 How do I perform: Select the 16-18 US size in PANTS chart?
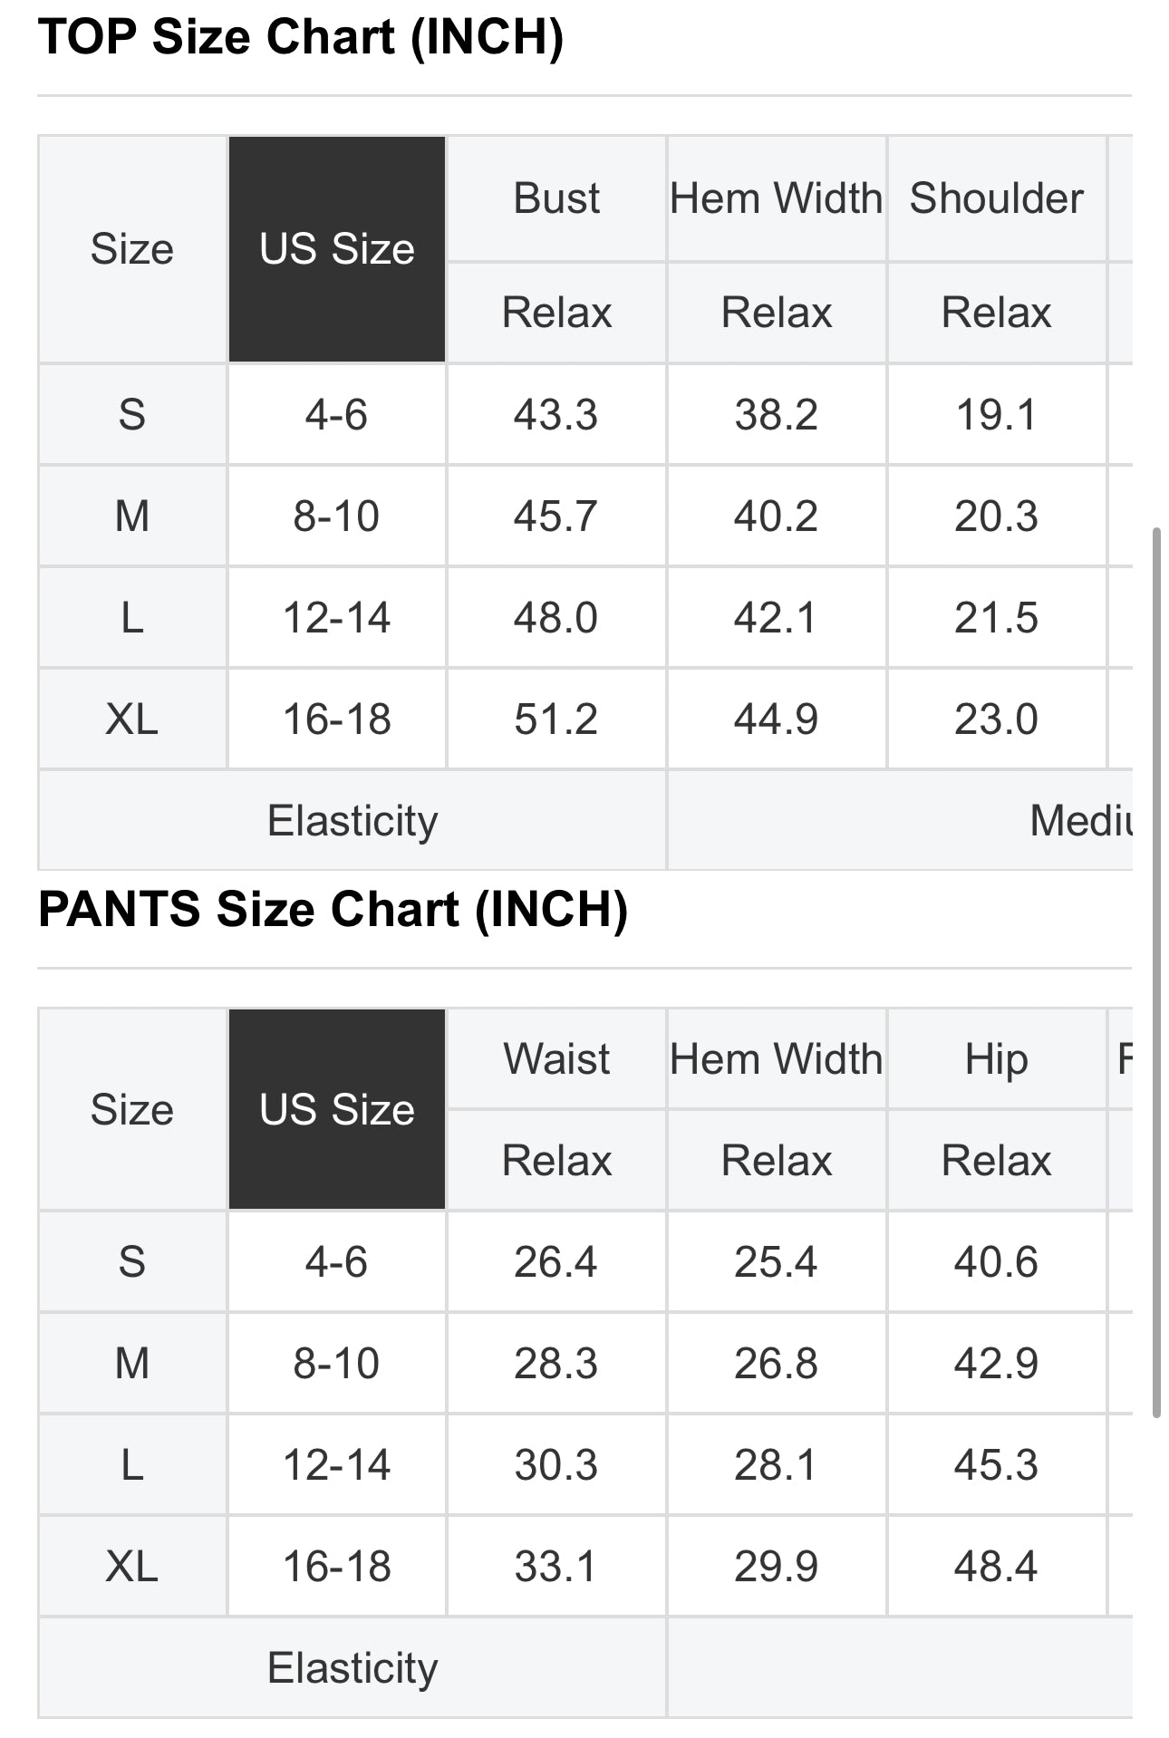pos(336,1566)
